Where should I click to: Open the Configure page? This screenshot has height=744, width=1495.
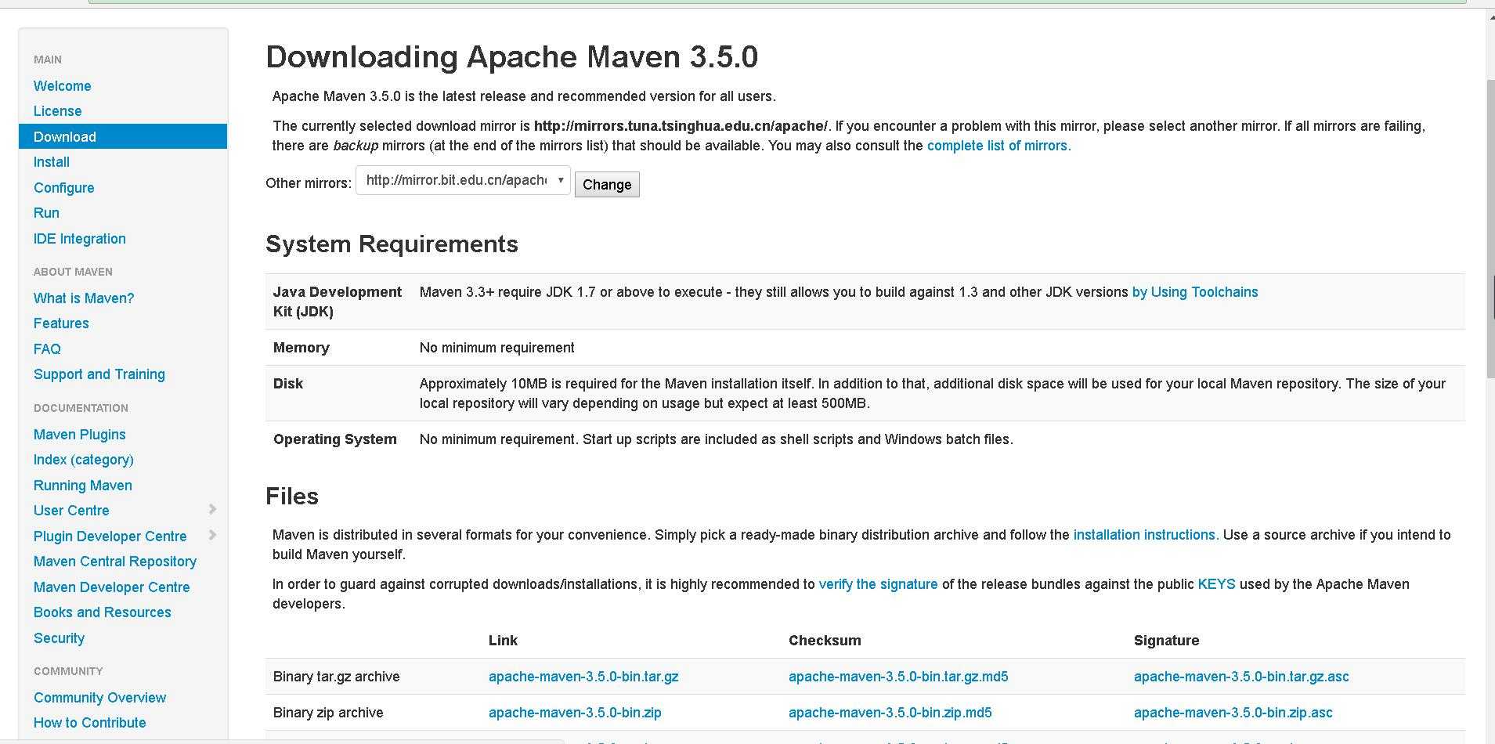(x=63, y=188)
